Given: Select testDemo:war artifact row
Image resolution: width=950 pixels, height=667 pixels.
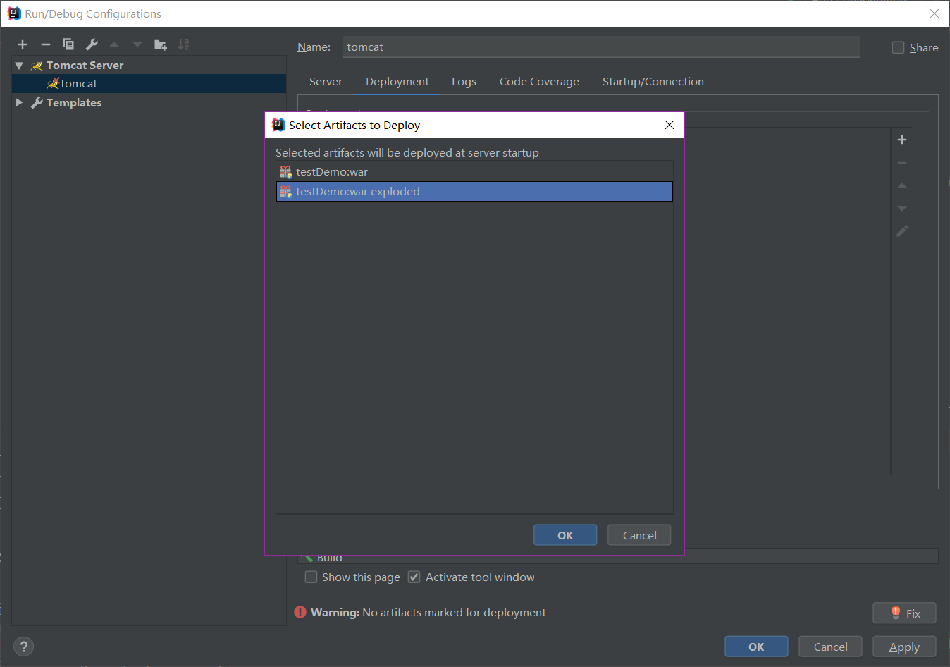Looking at the screenshot, I should point(474,172).
